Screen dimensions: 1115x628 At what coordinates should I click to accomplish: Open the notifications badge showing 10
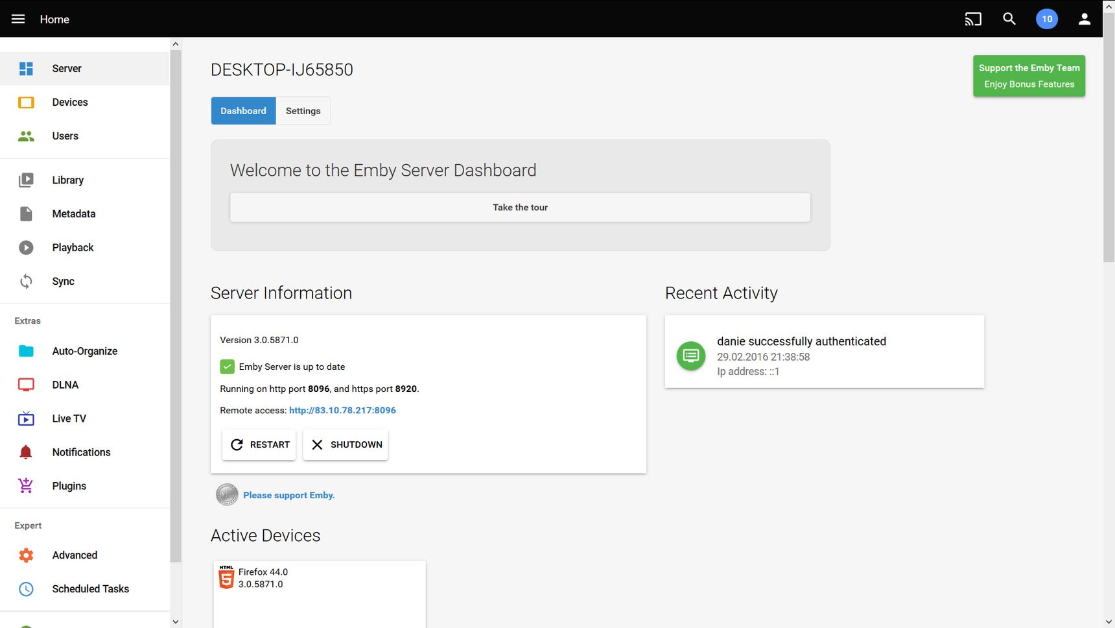coord(1047,19)
